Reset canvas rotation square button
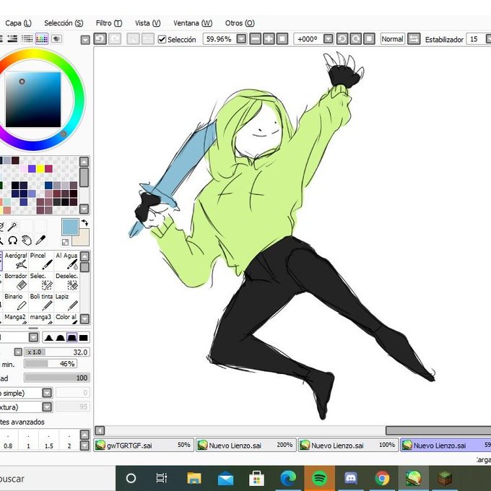 pos(369,39)
